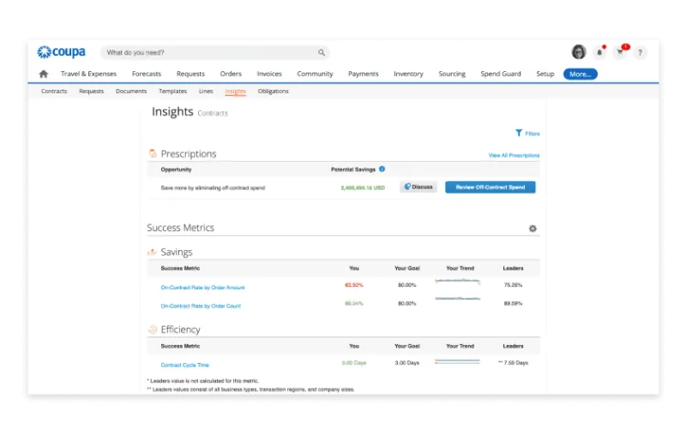686x434 pixels.
Task: Click the Efficiency section icon
Action: (x=153, y=330)
